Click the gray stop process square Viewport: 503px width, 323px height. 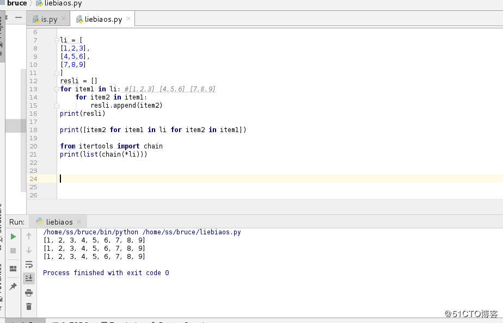13,251
